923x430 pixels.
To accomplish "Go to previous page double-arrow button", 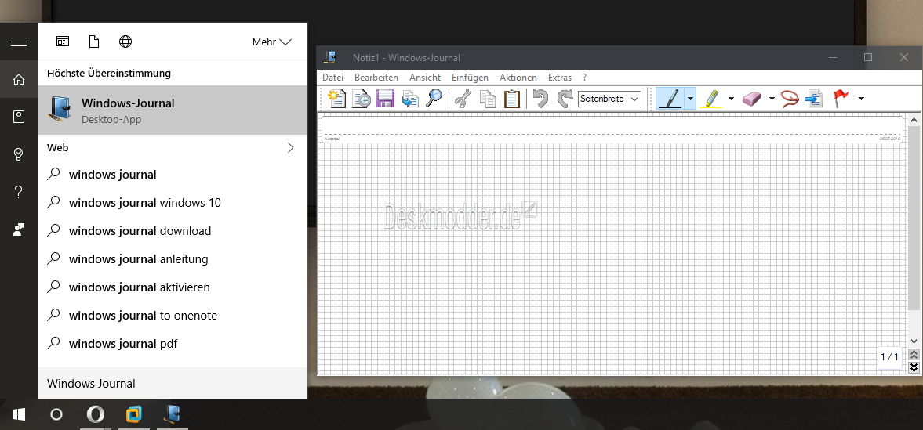I will [914, 355].
